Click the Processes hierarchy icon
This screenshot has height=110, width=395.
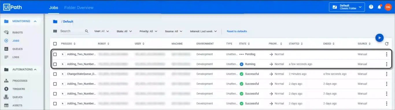point(6,81)
